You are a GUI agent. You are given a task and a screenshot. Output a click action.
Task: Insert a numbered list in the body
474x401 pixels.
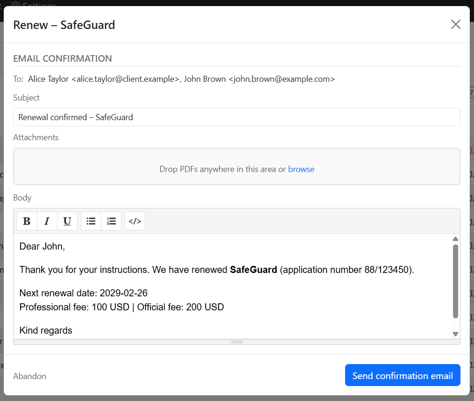coord(111,221)
